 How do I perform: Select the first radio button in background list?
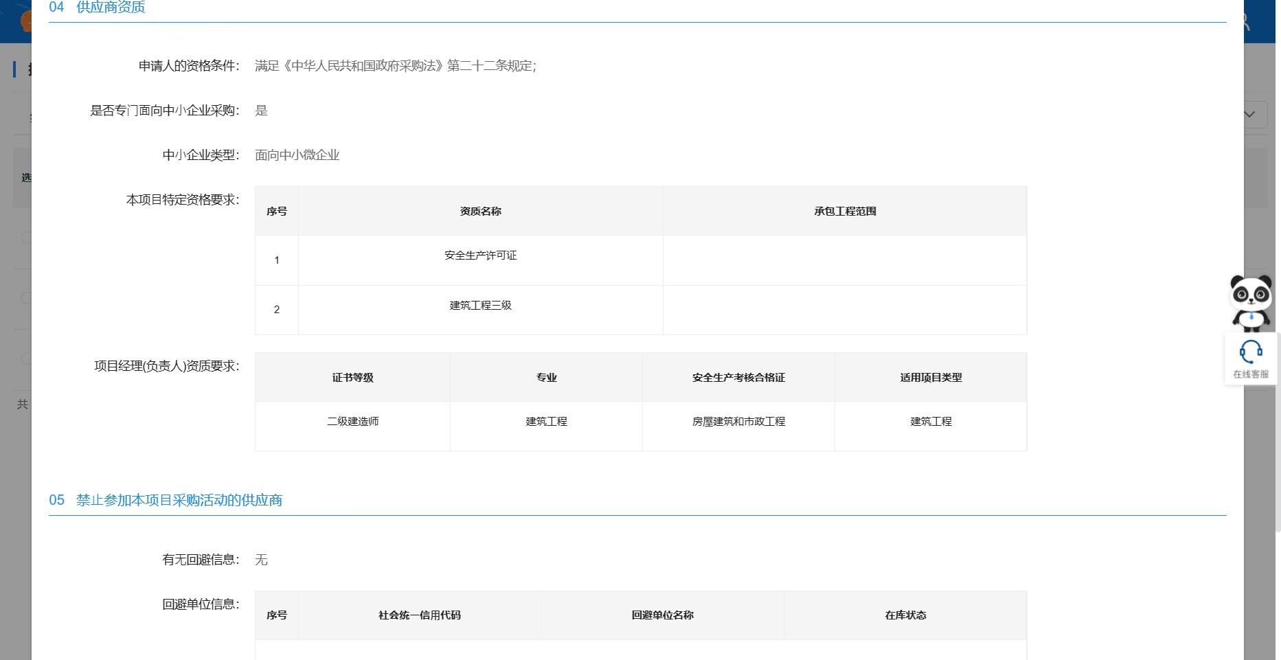[26, 237]
